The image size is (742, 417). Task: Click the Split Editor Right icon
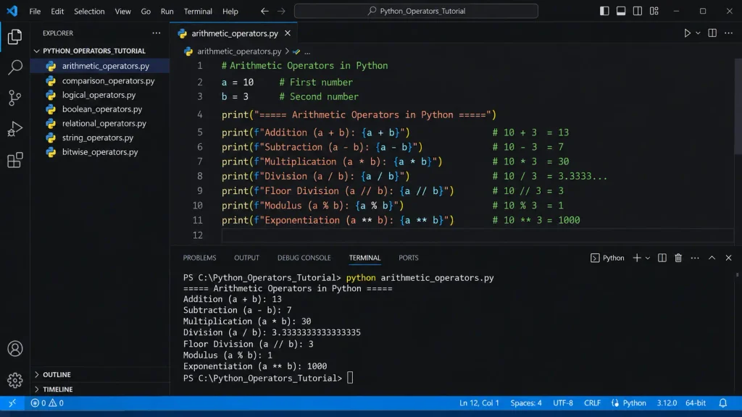(x=712, y=33)
